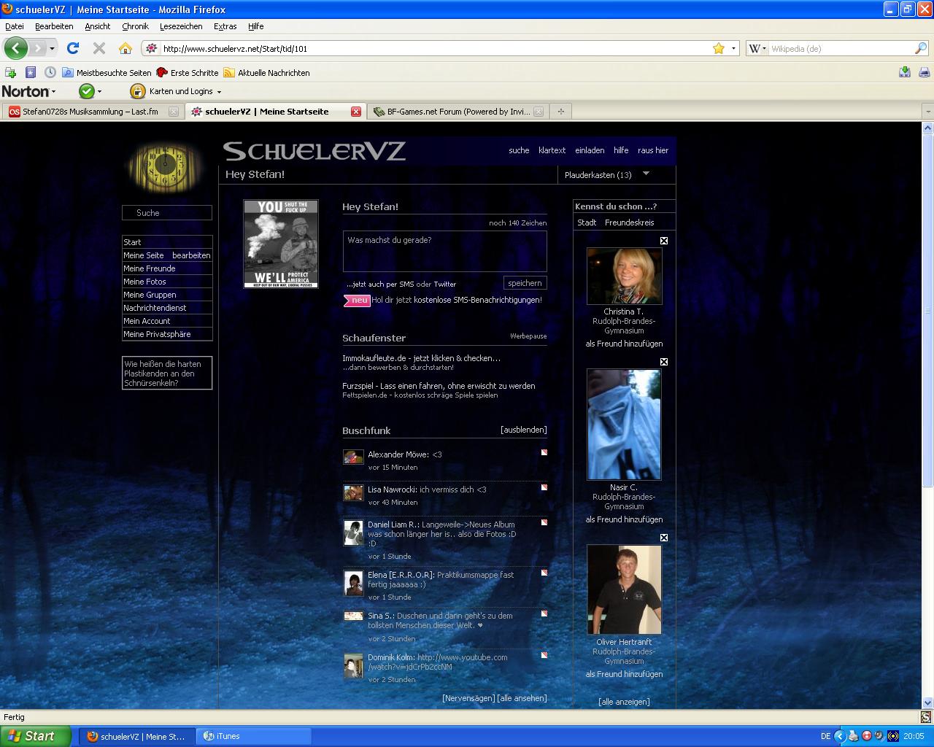Add Christina T. as friend
934x747 pixels.
[x=624, y=344]
